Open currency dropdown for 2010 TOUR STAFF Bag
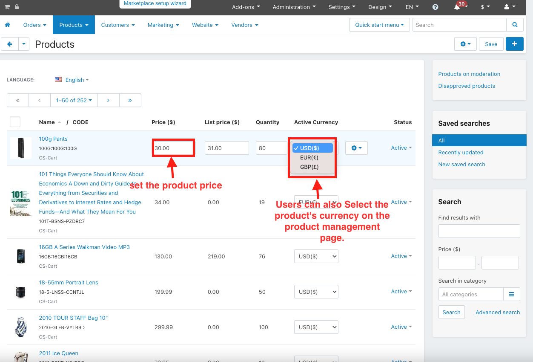 [316, 327]
